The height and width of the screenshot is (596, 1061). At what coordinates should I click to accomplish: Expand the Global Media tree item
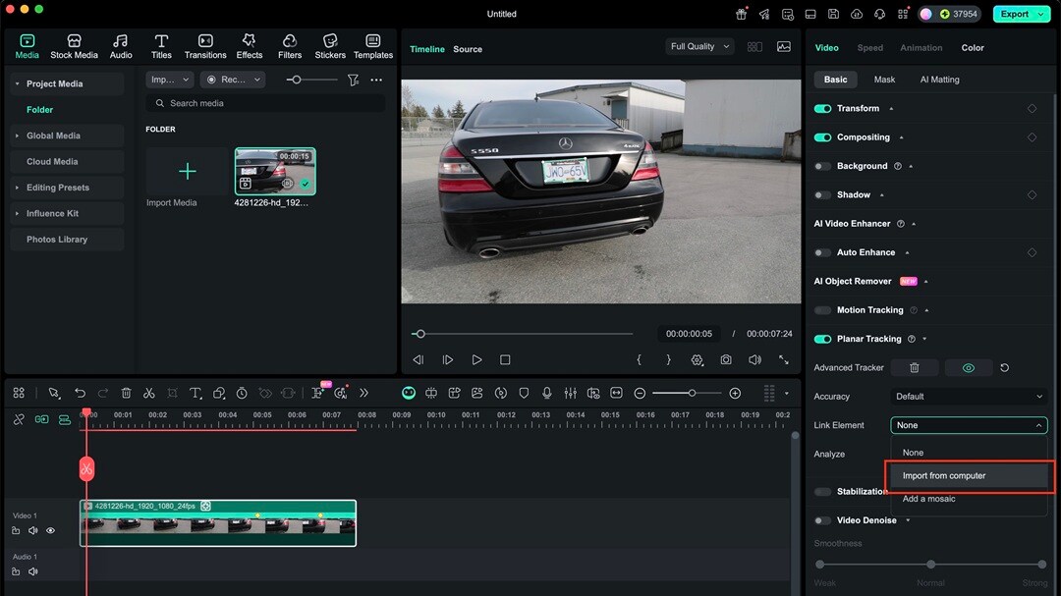click(x=53, y=135)
